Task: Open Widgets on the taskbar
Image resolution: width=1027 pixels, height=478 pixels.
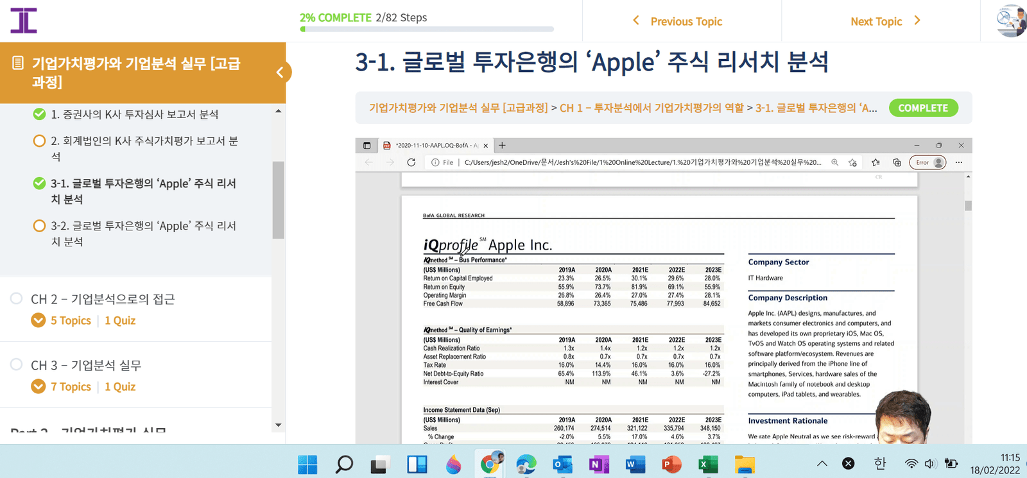Action: pos(417,464)
